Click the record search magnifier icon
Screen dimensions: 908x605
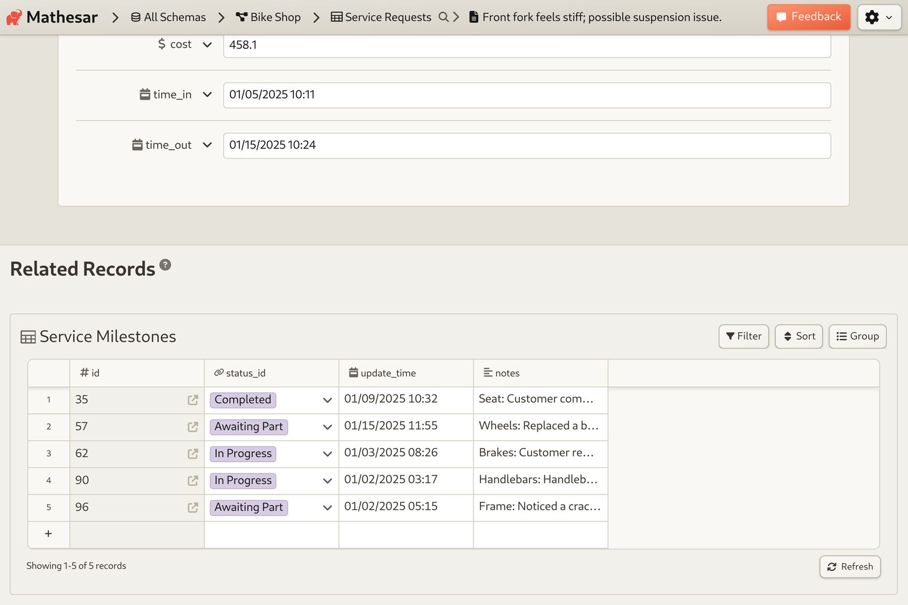click(x=444, y=17)
